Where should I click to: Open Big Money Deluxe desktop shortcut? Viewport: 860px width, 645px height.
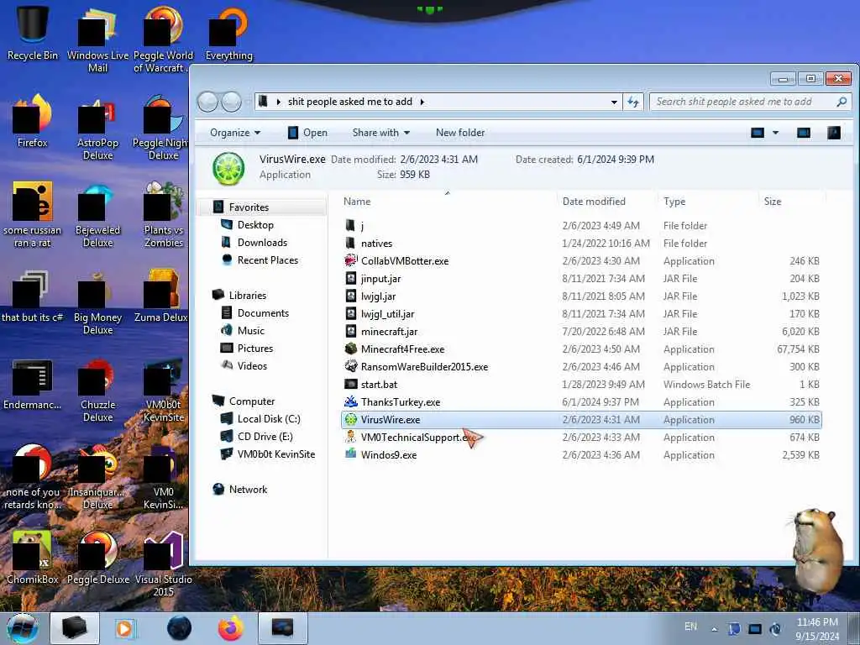tap(97, 302)
